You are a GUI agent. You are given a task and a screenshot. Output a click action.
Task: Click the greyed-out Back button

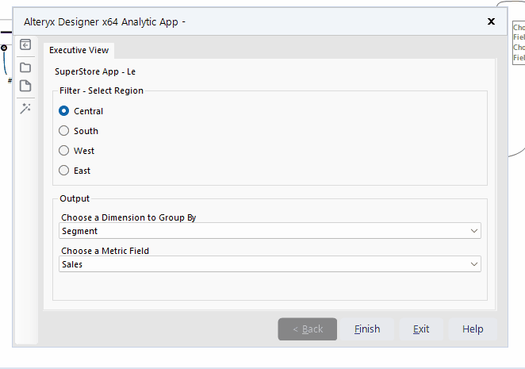308,329
